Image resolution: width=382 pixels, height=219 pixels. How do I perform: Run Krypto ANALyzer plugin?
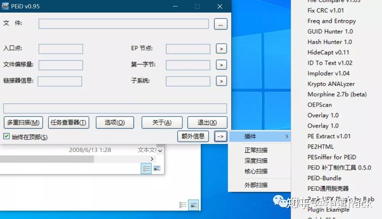click(331, 84)
